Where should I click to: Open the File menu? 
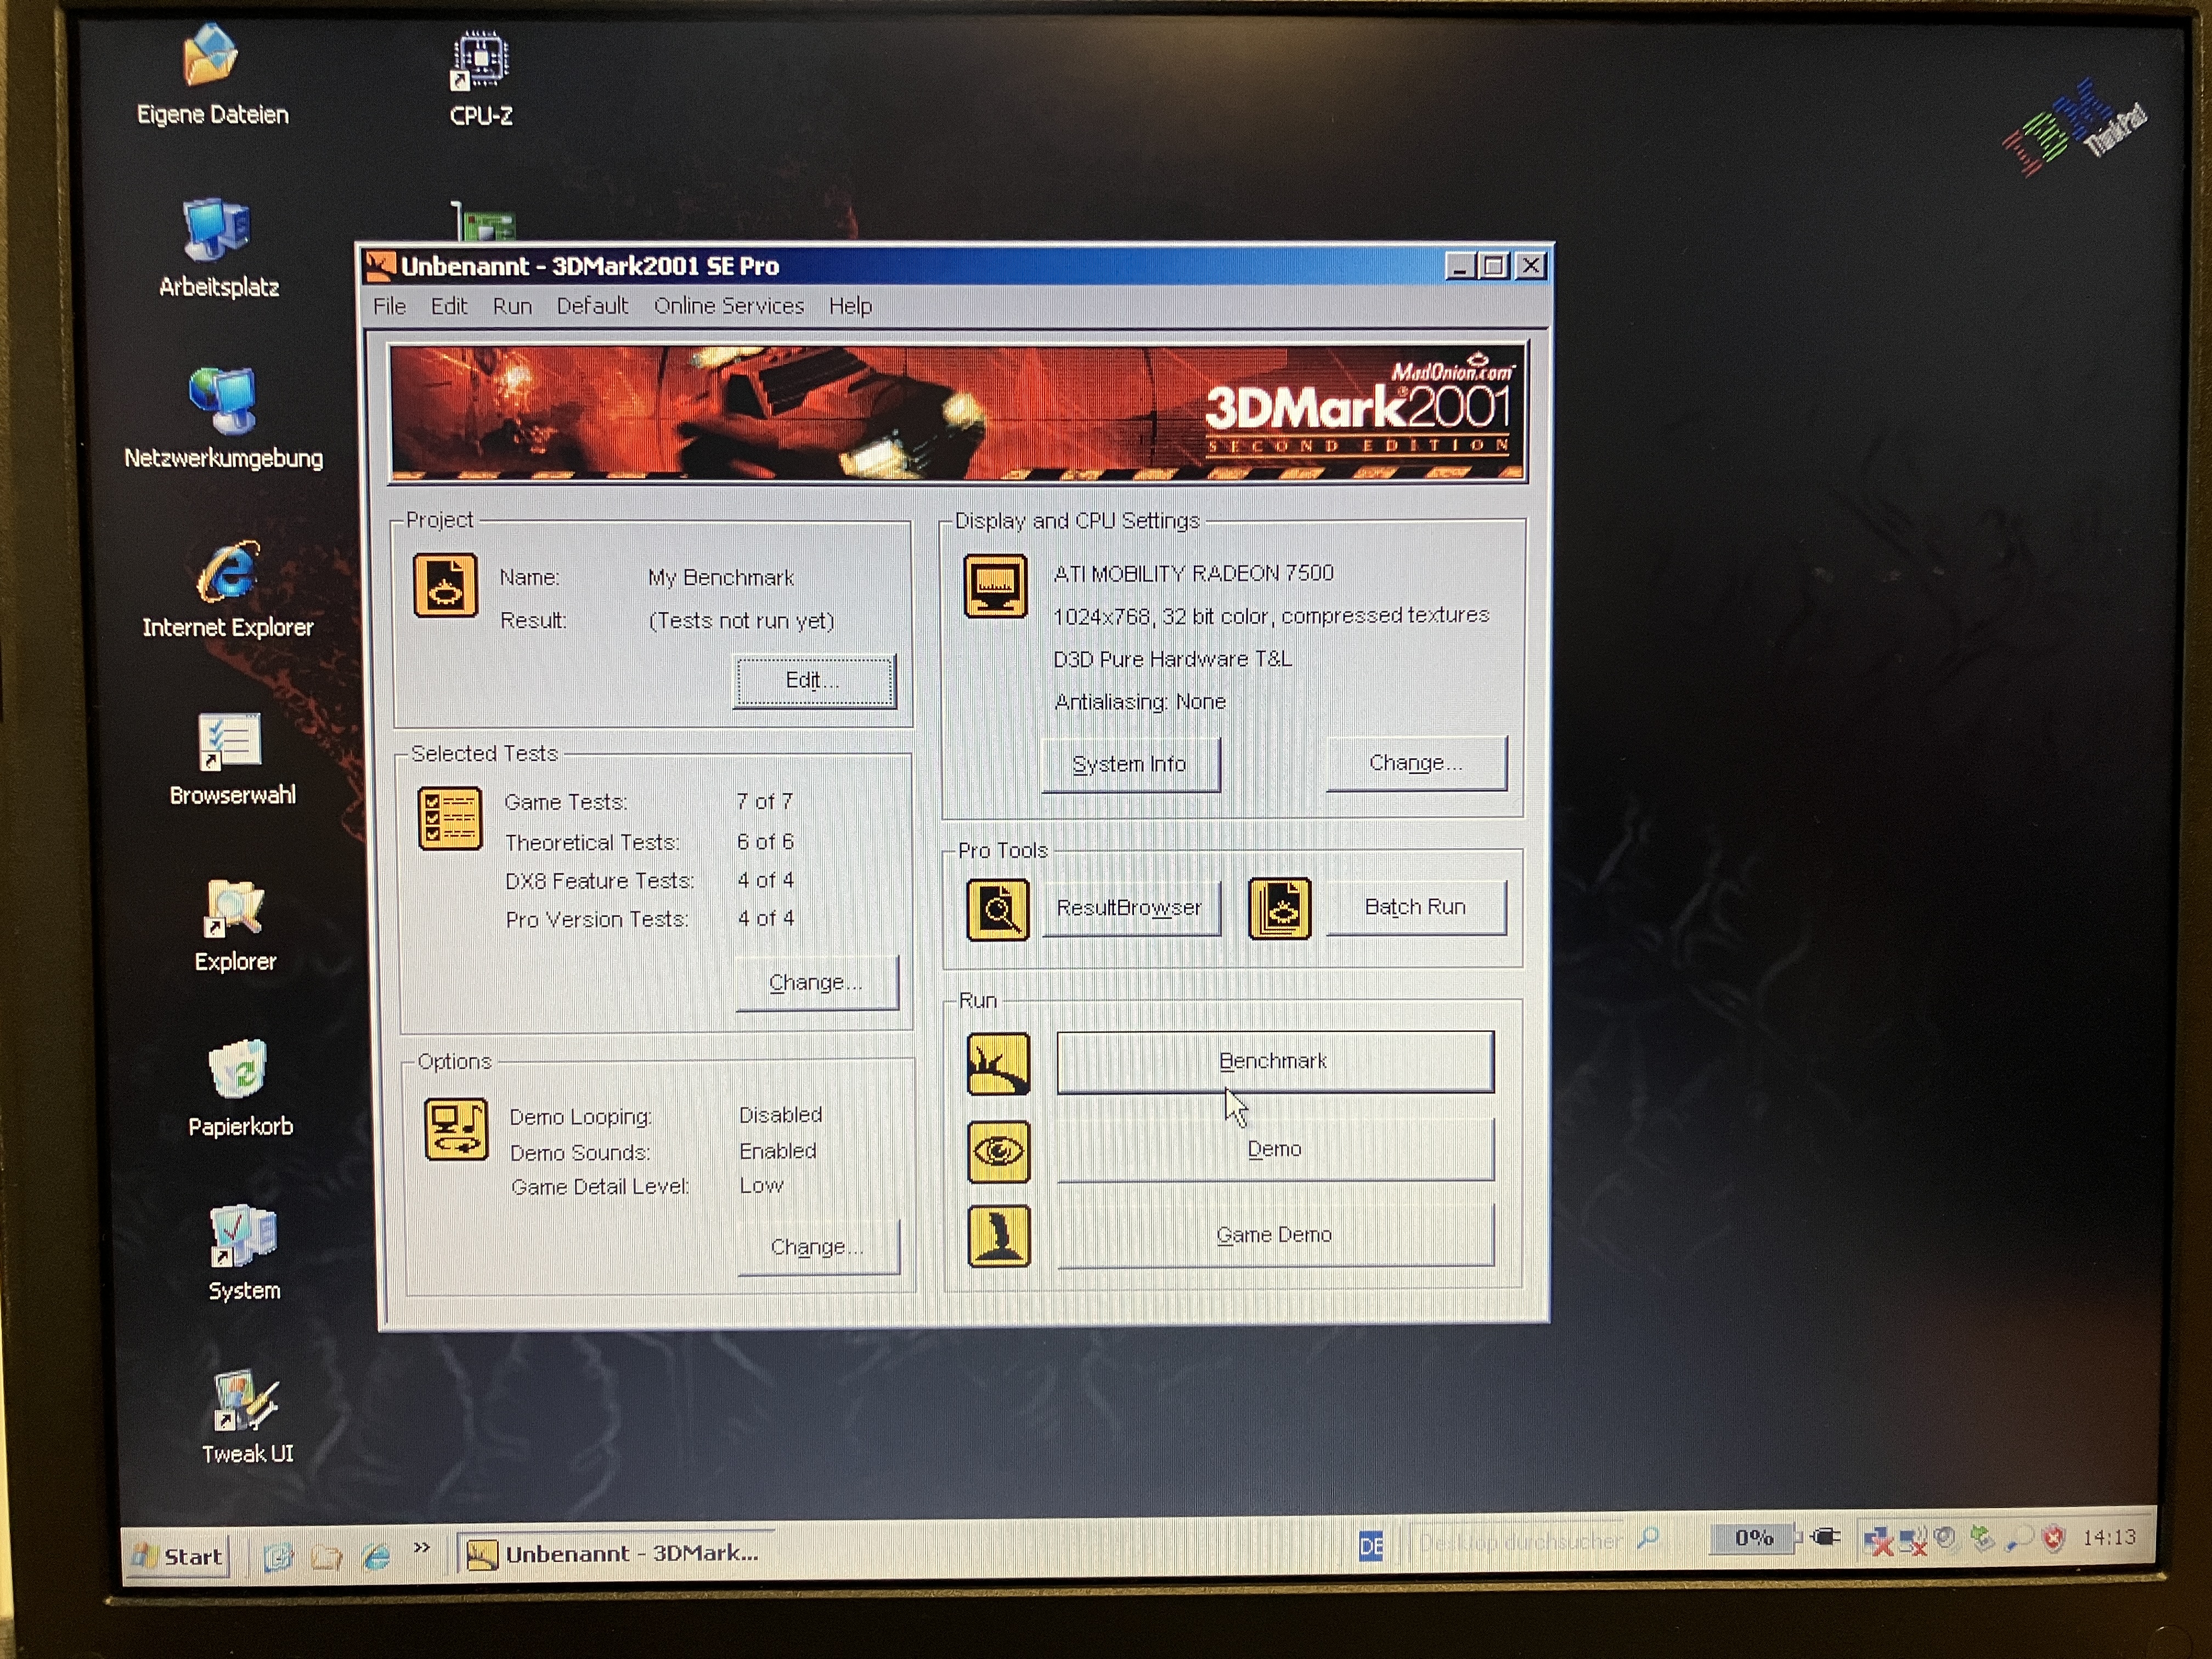point(389,306)
